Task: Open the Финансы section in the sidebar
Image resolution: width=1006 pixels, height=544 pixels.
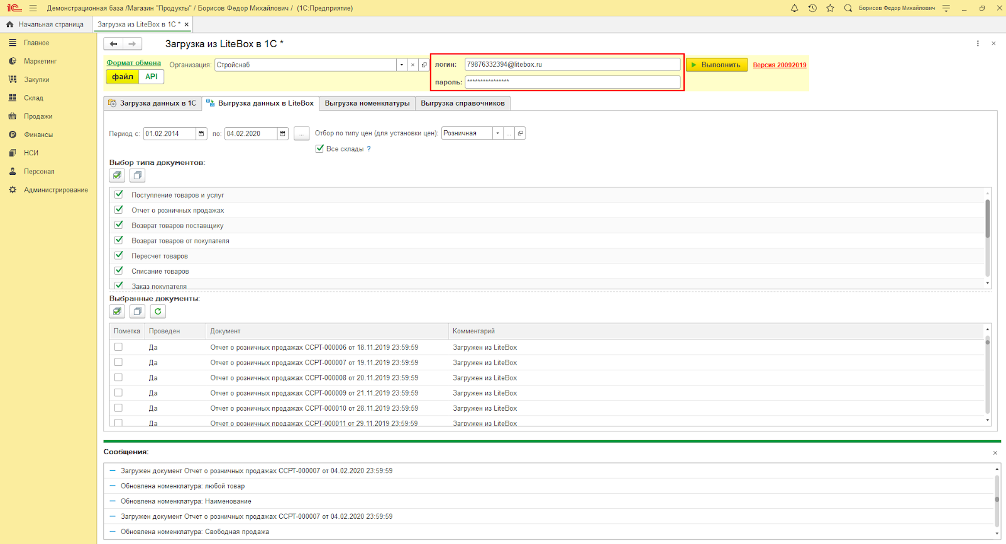Action: click(38, 135)
